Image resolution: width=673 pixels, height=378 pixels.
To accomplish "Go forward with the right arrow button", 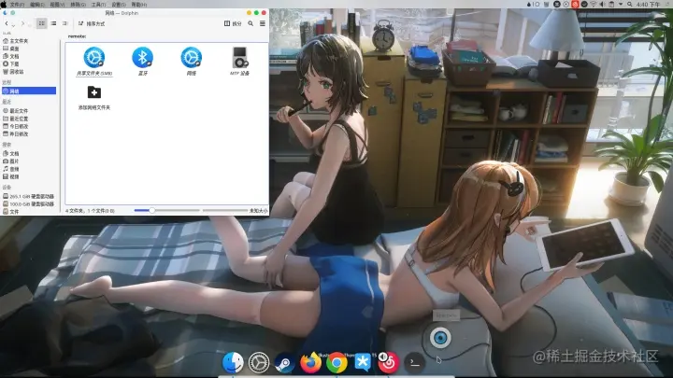I will pos(22,23).
